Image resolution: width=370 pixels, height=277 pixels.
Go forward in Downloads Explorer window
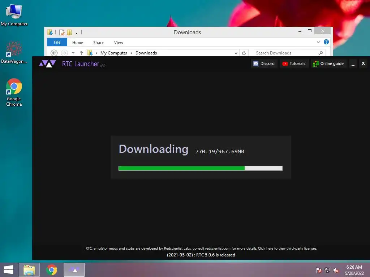(64, 53)
